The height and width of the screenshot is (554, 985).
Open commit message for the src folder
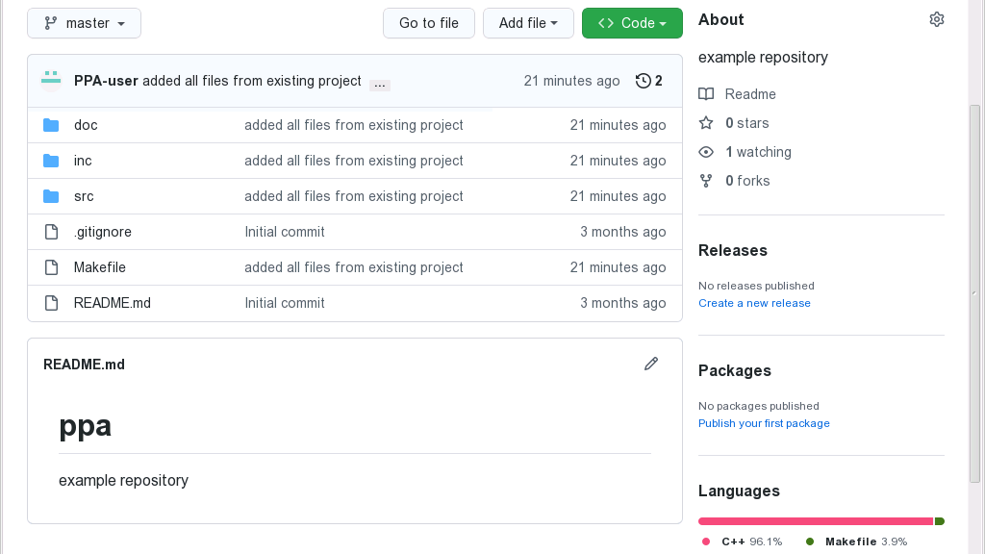[x=354, y=196]
